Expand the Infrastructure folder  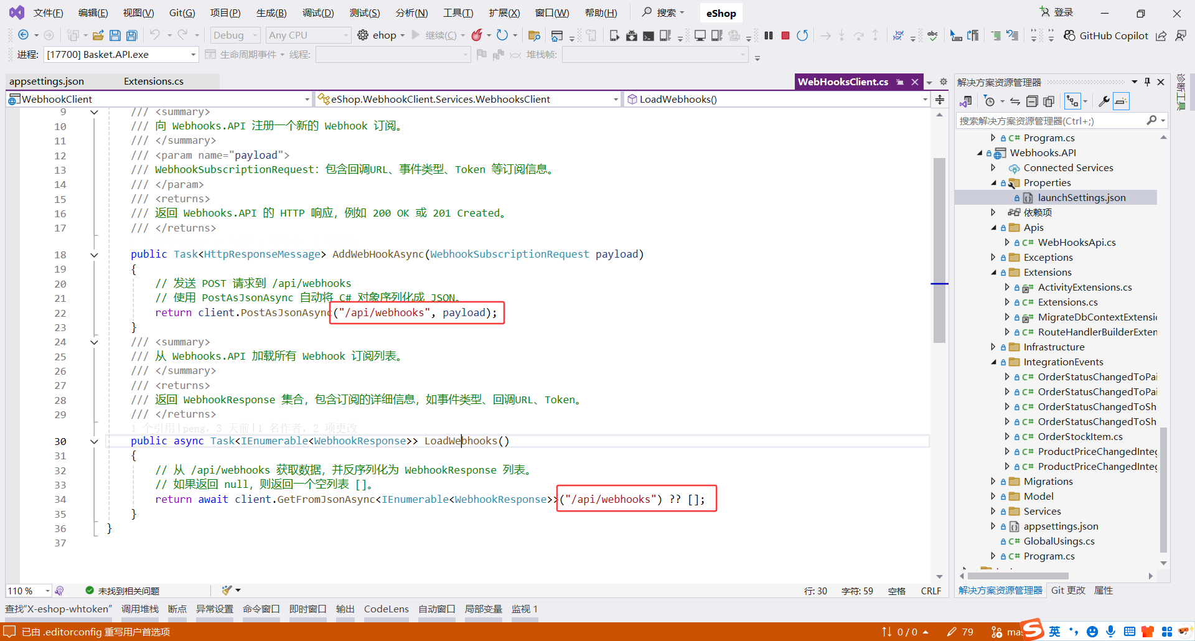(993, 347)
